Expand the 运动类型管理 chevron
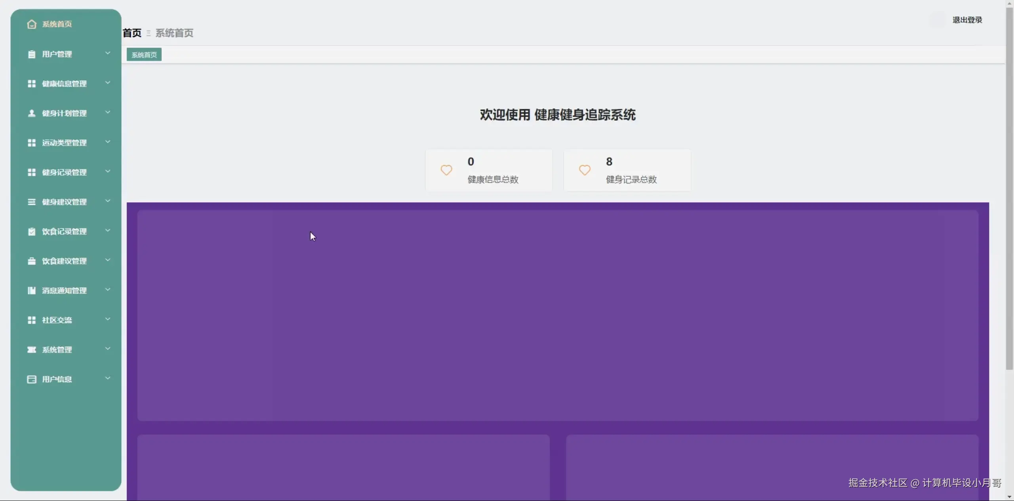This screenshot has height=501, width=1014. pyautogui.click(x=107, y=142)
